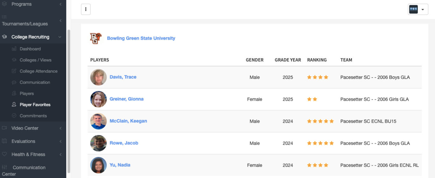Click the College Recruiting graduation cap icon
This screenshot has height=178, width=435.
click(4, 37)
